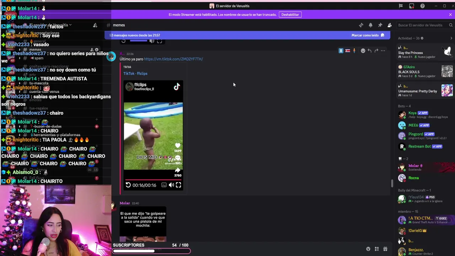Seek on the TikTok video progress bar
Screen dimensions: 455x256
[153, 180]
